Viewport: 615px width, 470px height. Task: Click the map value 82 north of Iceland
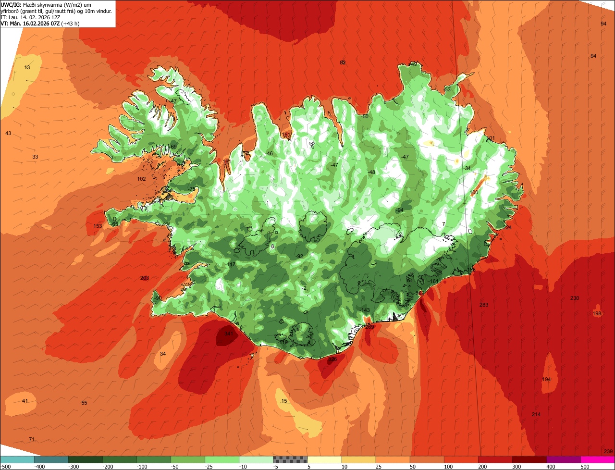343,63
